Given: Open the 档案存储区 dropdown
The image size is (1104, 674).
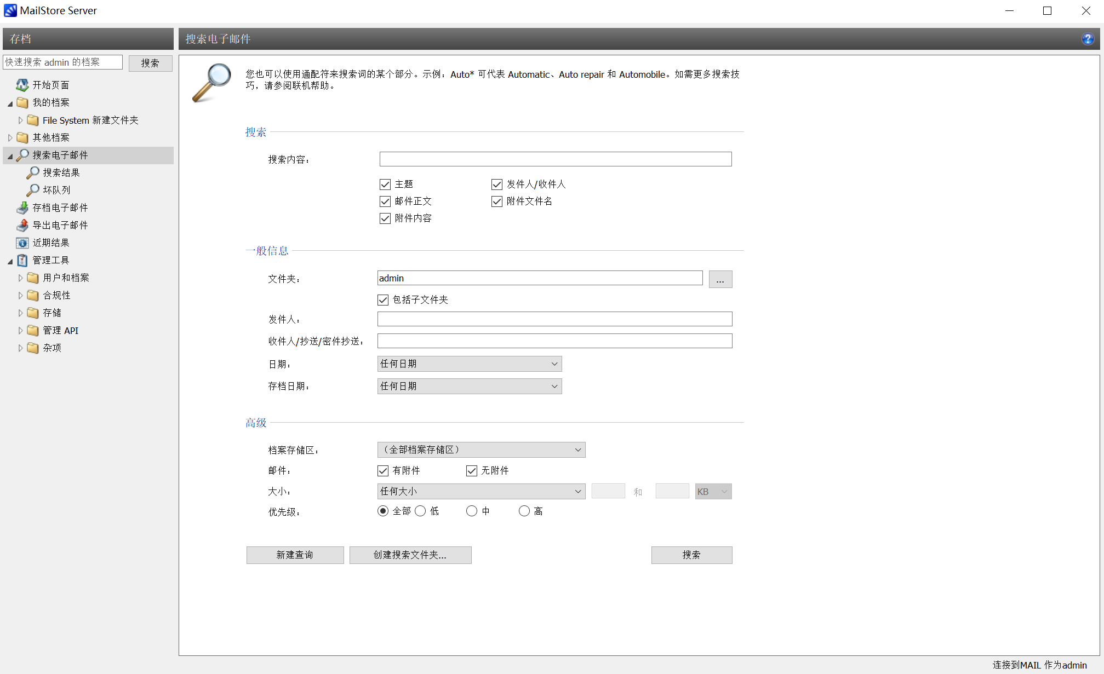Looking at the screenshot, I should [x=481, y=450].
